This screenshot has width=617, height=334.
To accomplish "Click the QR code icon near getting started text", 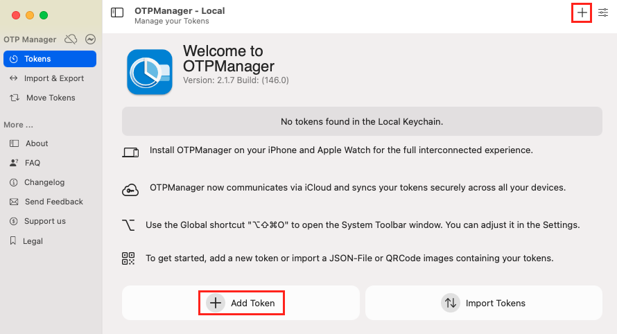I will (128, 258).
